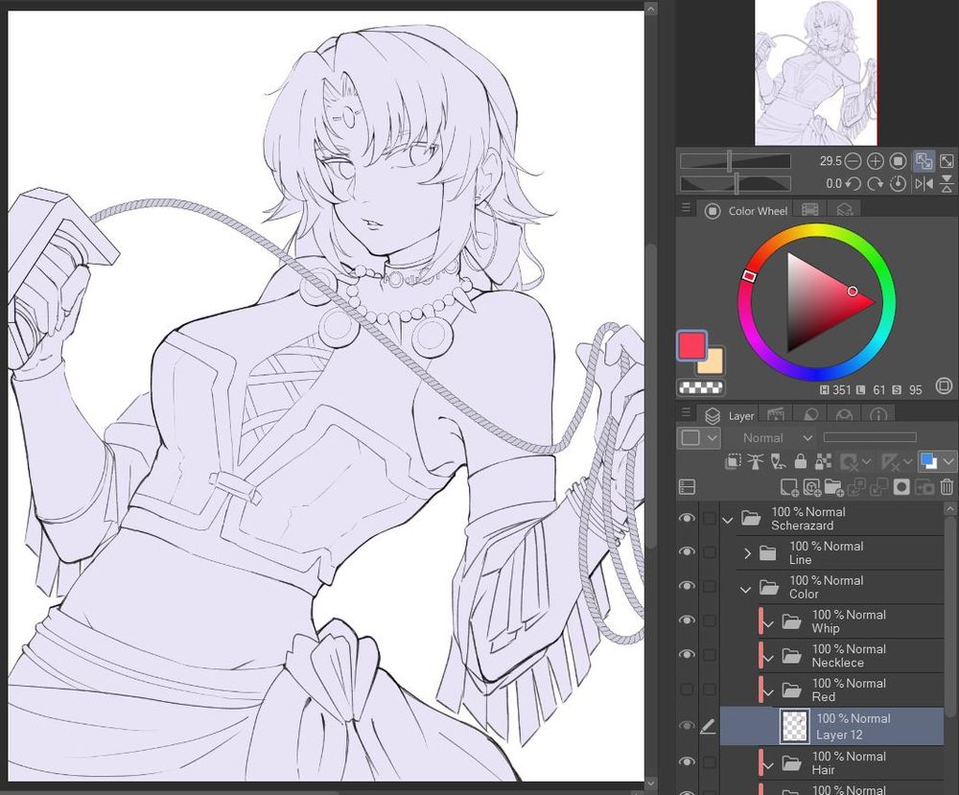This screenshot has height=795, width=959.
Task: Click Transfer to Lower Layer icon
Action: click(856, 487)
